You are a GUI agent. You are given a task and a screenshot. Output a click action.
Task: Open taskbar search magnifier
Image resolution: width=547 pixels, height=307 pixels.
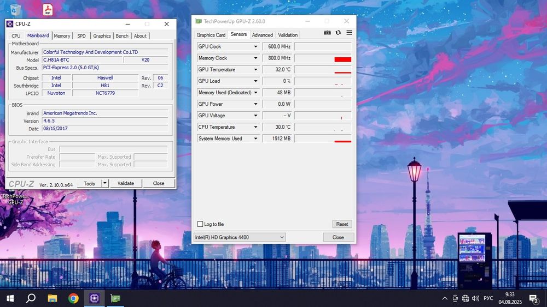[31, 298]
